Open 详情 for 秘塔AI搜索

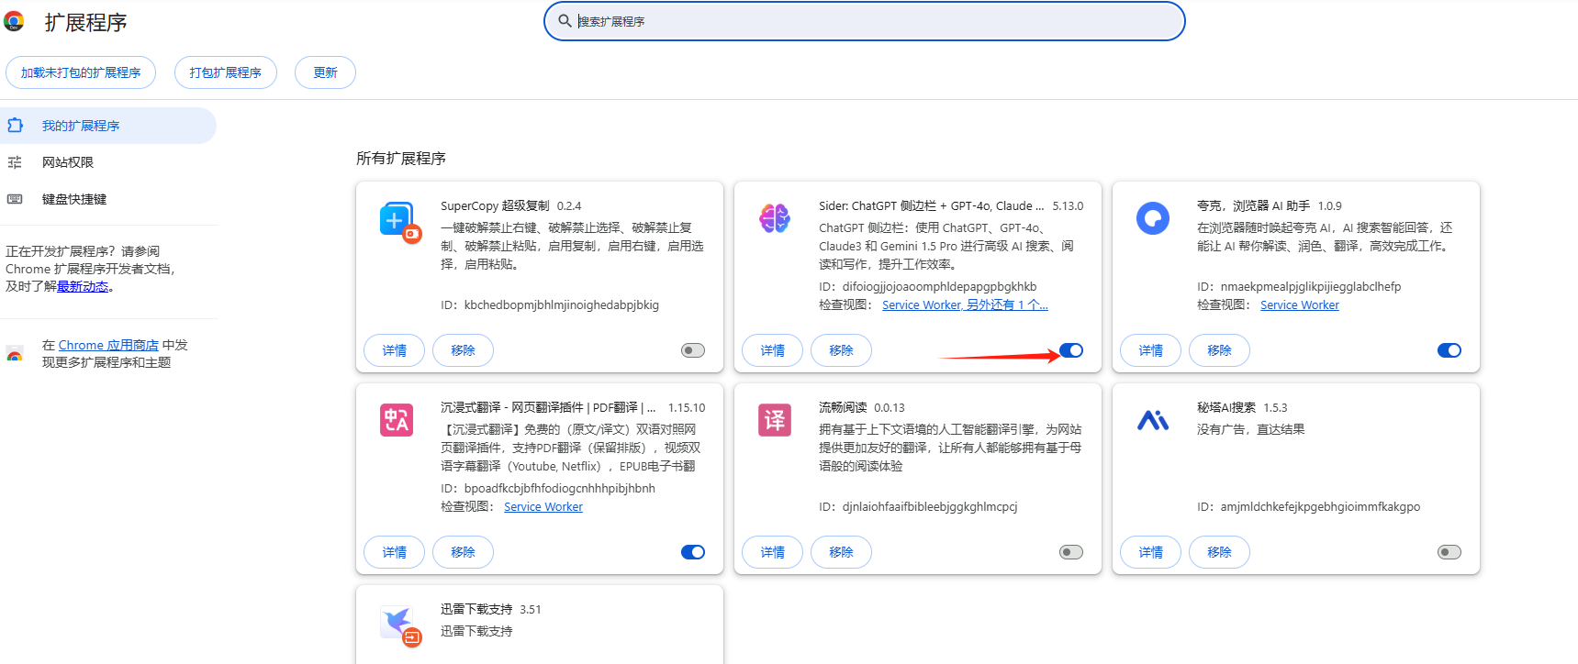point(1151,552)
